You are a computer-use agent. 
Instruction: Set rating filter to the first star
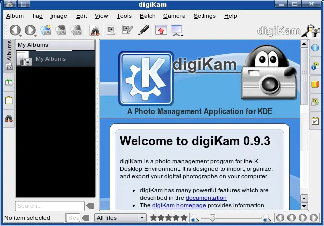coord(153,218)
